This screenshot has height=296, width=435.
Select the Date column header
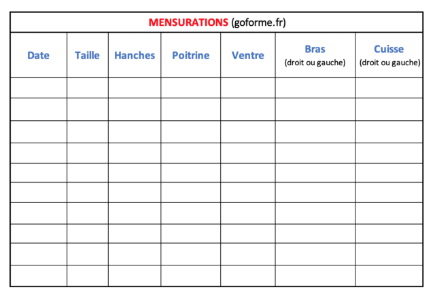coord(38,56)
